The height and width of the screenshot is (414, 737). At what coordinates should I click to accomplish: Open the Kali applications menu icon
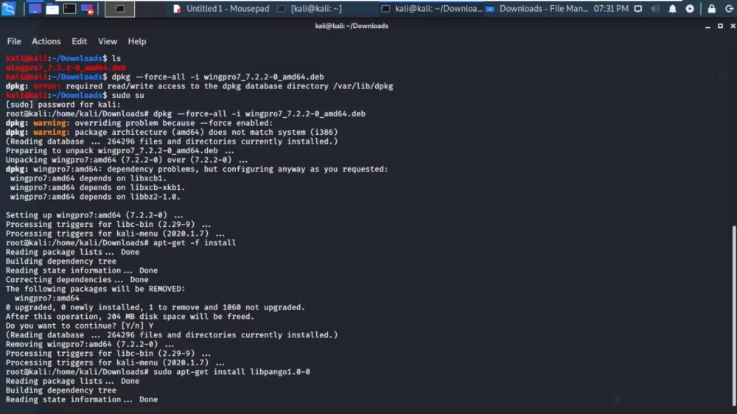pos(8,8)
